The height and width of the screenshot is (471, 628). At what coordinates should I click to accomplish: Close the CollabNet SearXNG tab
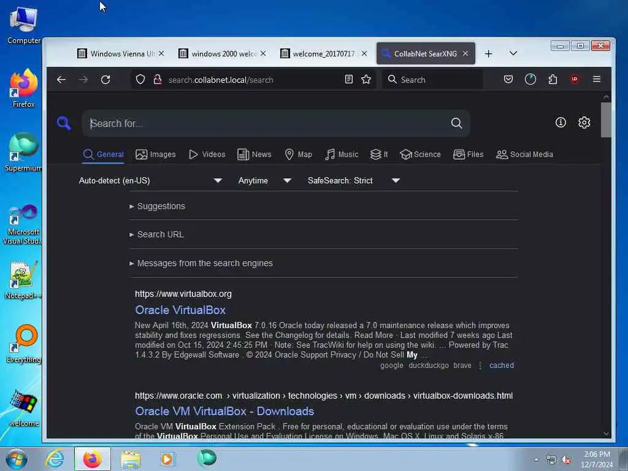[x=465, y=53]
